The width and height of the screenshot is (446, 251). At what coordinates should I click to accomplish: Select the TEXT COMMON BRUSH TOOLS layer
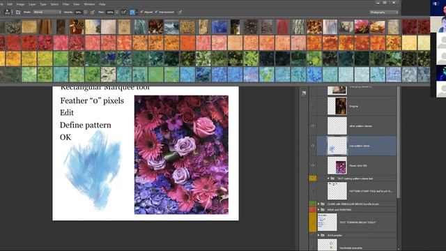pos(357,222)
